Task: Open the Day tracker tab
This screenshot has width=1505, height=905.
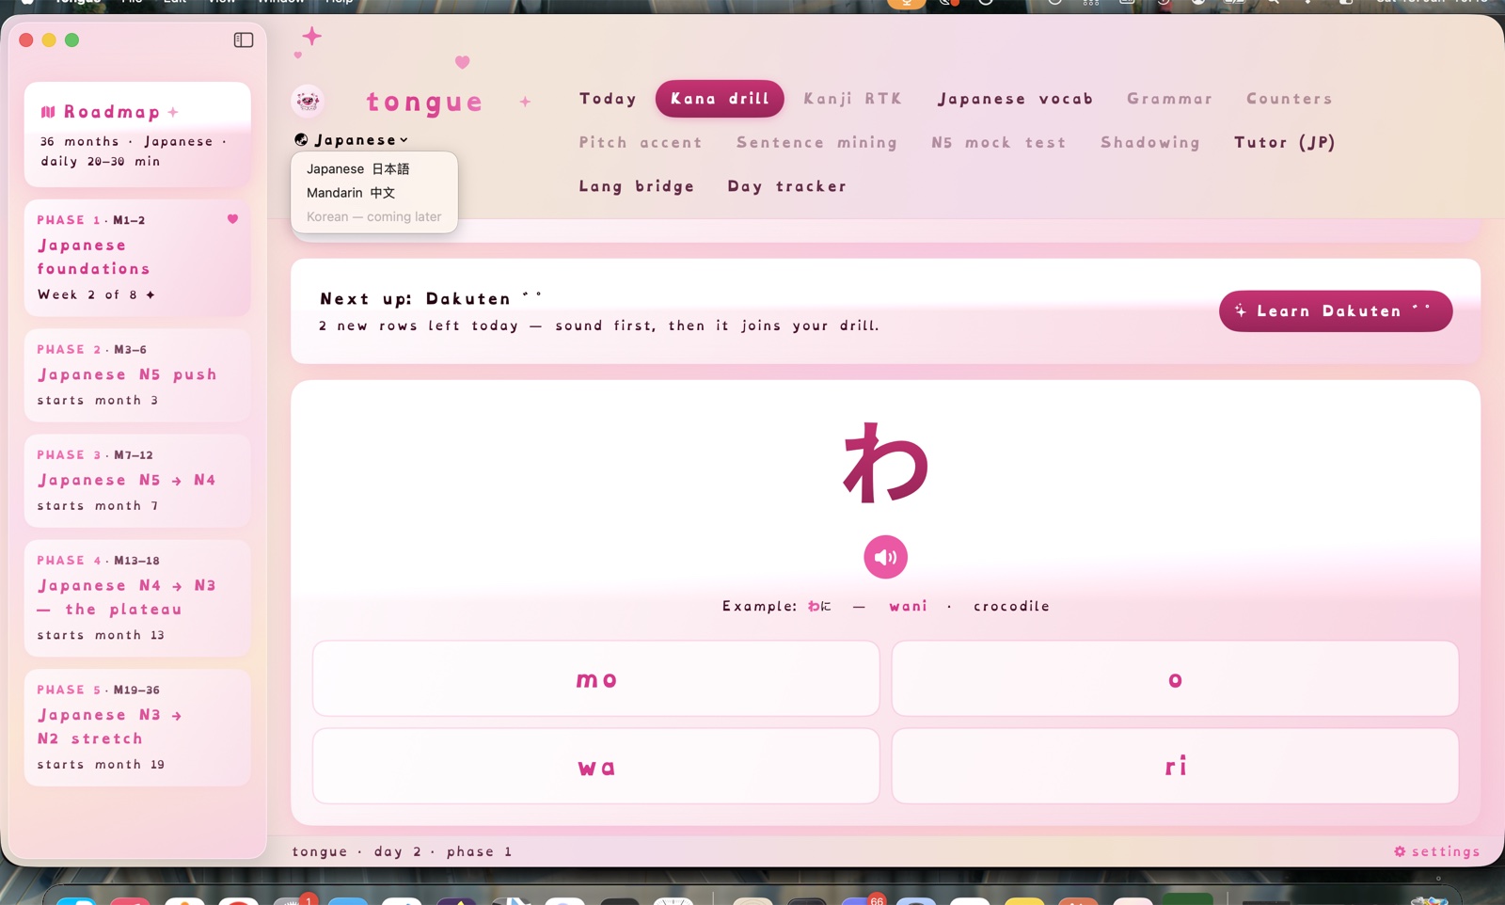Action: click(786, 186)
